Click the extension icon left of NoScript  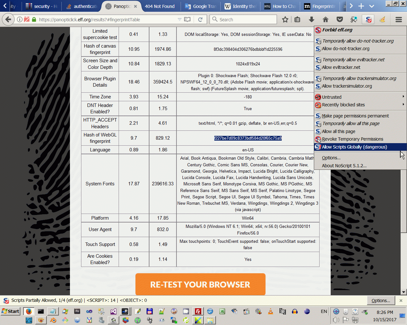(354, 20)
